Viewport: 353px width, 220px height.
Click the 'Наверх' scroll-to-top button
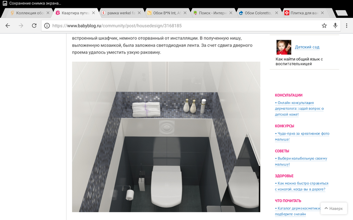[x=333, y=209]
